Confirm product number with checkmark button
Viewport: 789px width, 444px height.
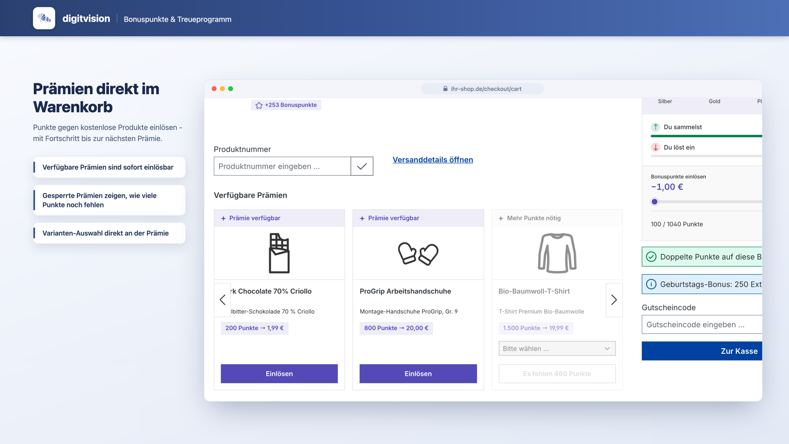point(362,166)
